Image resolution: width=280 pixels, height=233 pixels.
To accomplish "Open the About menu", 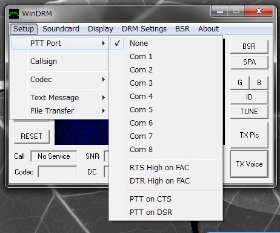I will point(208,29).
